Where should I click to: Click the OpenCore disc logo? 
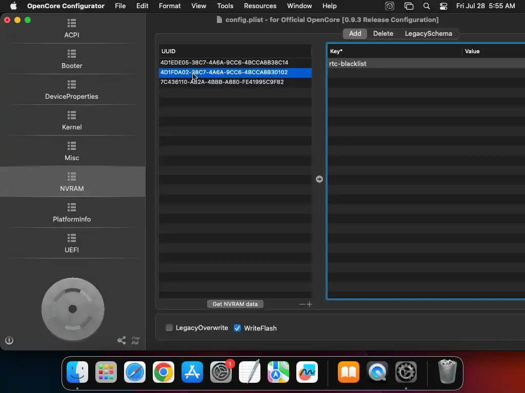[x=73, y=309]
